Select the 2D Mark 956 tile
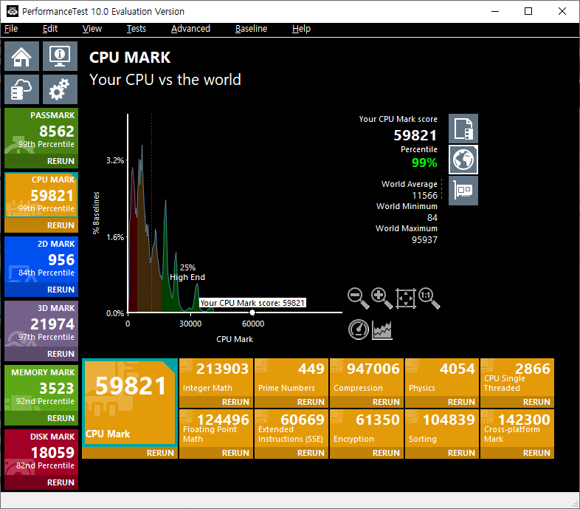Image resolution: width=580 pixels, height=509 pixels. pyautogui.click(x=41, y=259)
